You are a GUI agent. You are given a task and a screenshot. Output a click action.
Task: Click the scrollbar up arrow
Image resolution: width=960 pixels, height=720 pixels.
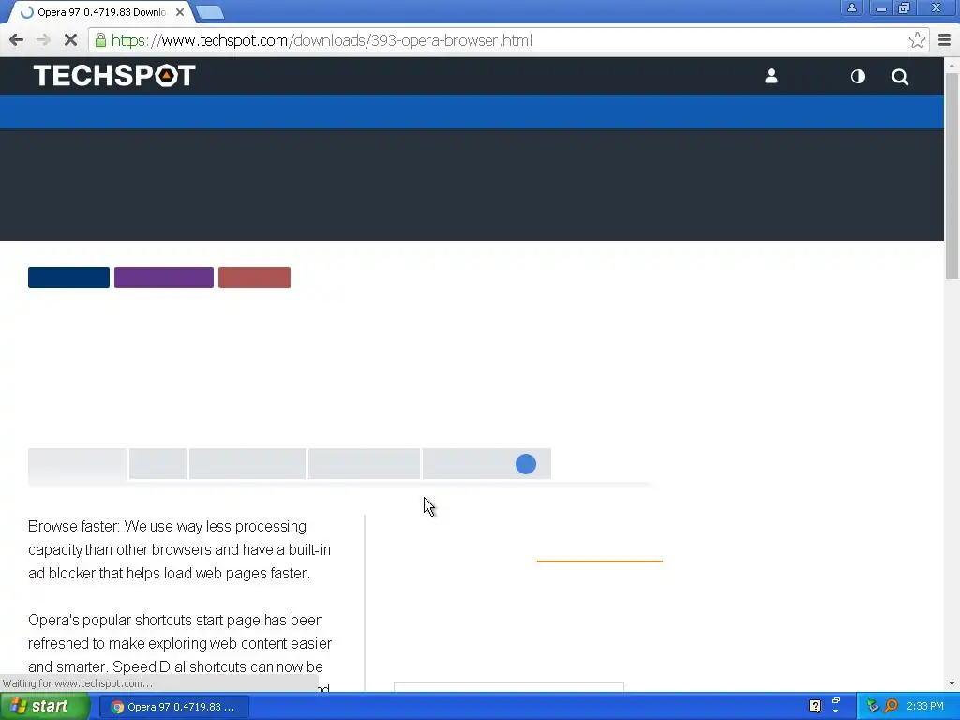952,65
